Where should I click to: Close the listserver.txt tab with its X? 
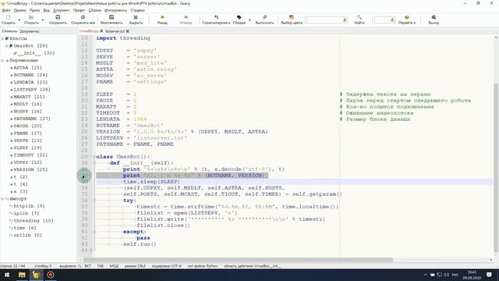(x=127, y=31)
